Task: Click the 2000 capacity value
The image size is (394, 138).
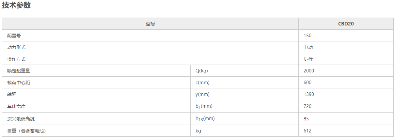Action: (x=309, y=71)
